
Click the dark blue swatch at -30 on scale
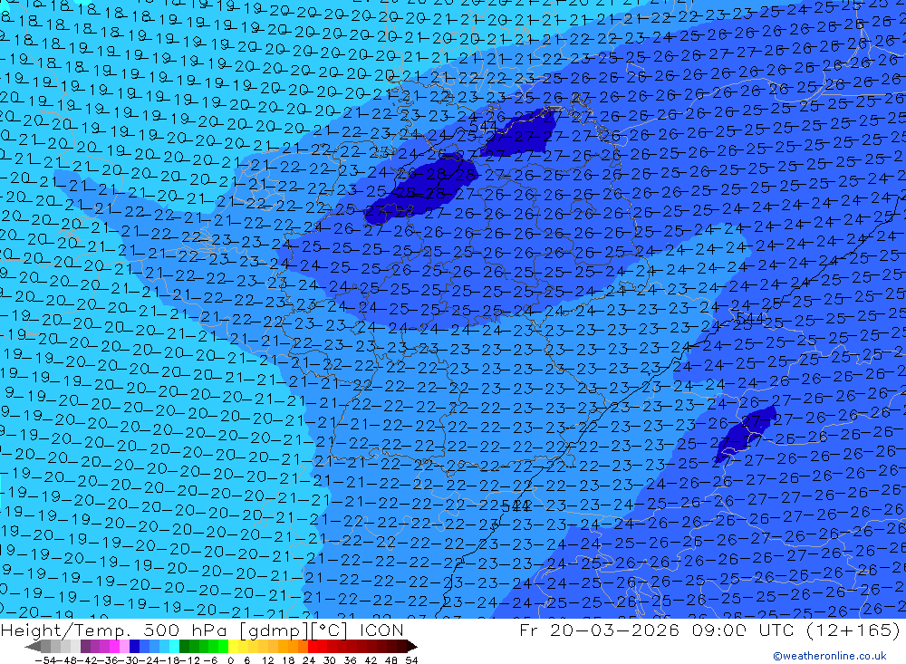pyautogui.click(x=134, y=646)
